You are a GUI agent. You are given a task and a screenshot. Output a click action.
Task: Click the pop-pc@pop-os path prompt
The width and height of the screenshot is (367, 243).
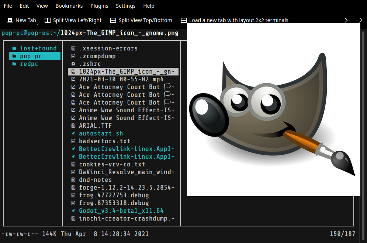(25, 33)
